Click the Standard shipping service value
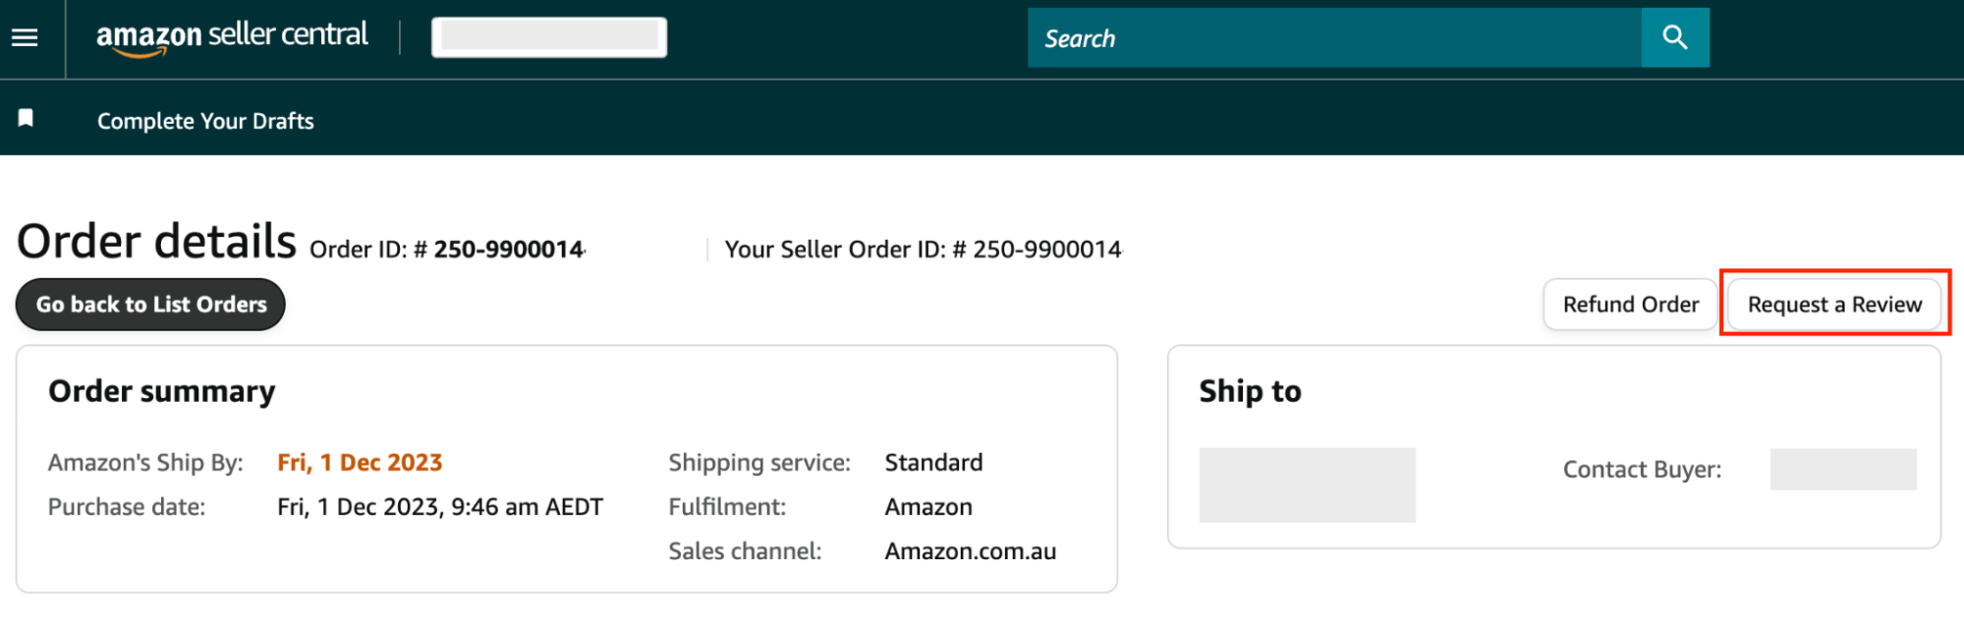Viewport: 1964px width, 625px height. 933,463
